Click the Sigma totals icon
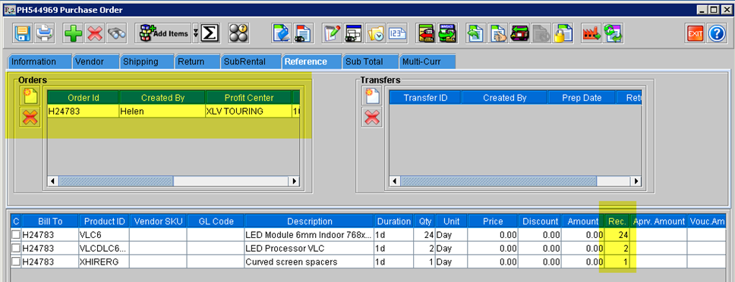Image resolution: width=735 pixels, height=282 pixels. click(210, 33)
